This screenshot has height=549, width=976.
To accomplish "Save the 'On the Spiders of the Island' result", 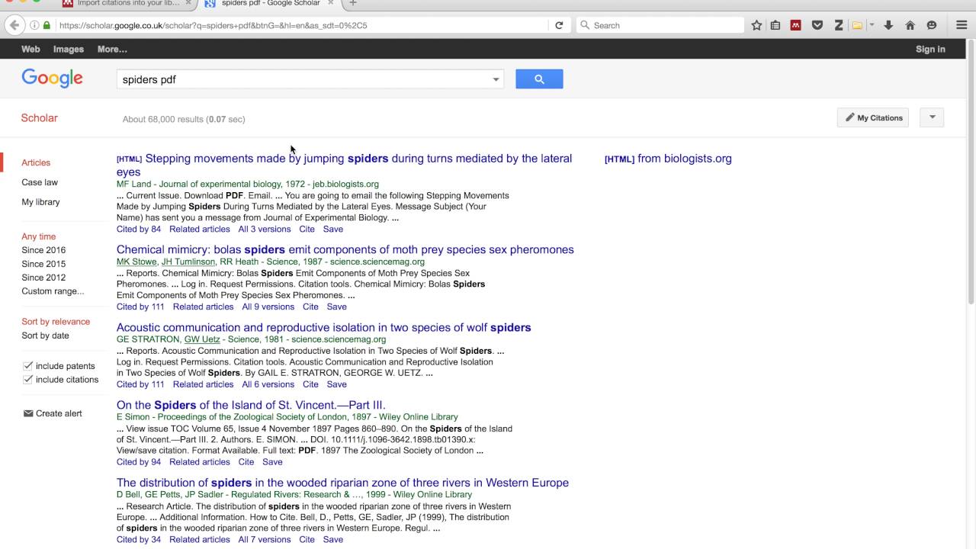I will pos(272,462).
